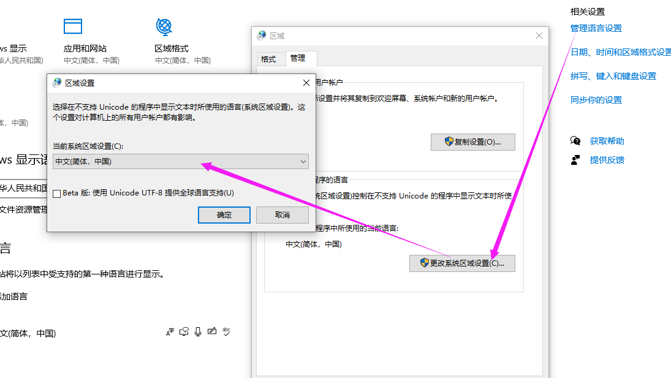Click the text-to-speech language feature icon

184,331
